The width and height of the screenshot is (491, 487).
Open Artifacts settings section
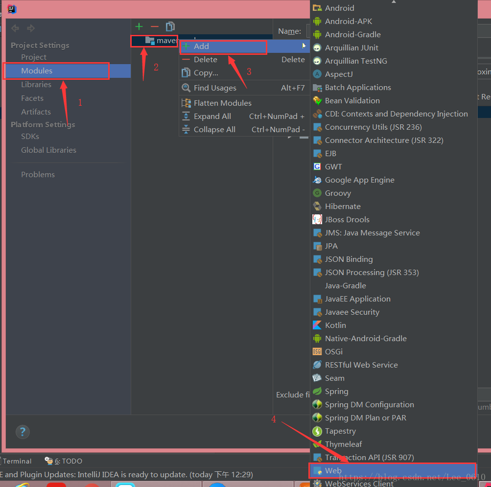[36, 112]
